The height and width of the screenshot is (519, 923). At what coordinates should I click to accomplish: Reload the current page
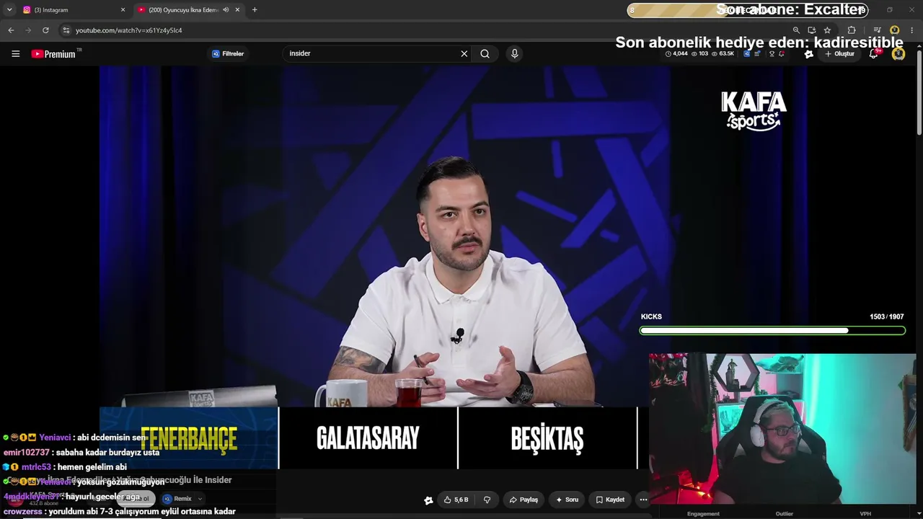point(45,30)
